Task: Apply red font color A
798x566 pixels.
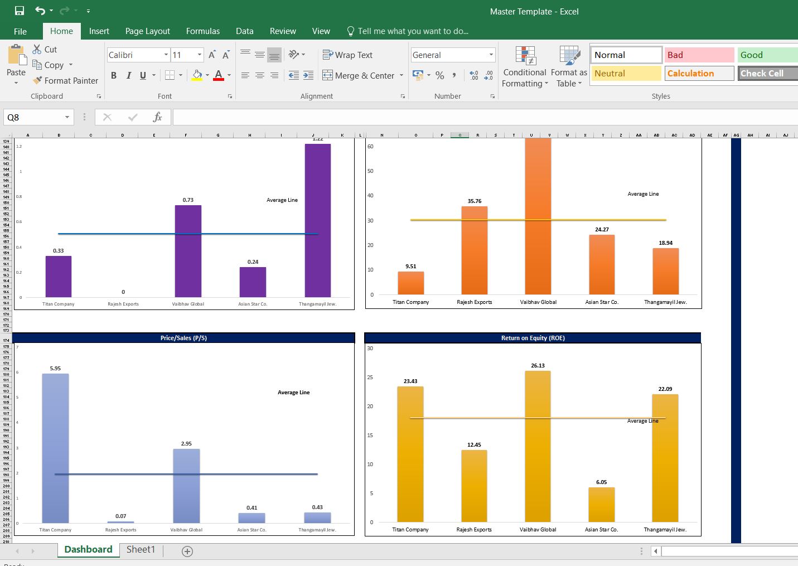Action: point(219,75)
